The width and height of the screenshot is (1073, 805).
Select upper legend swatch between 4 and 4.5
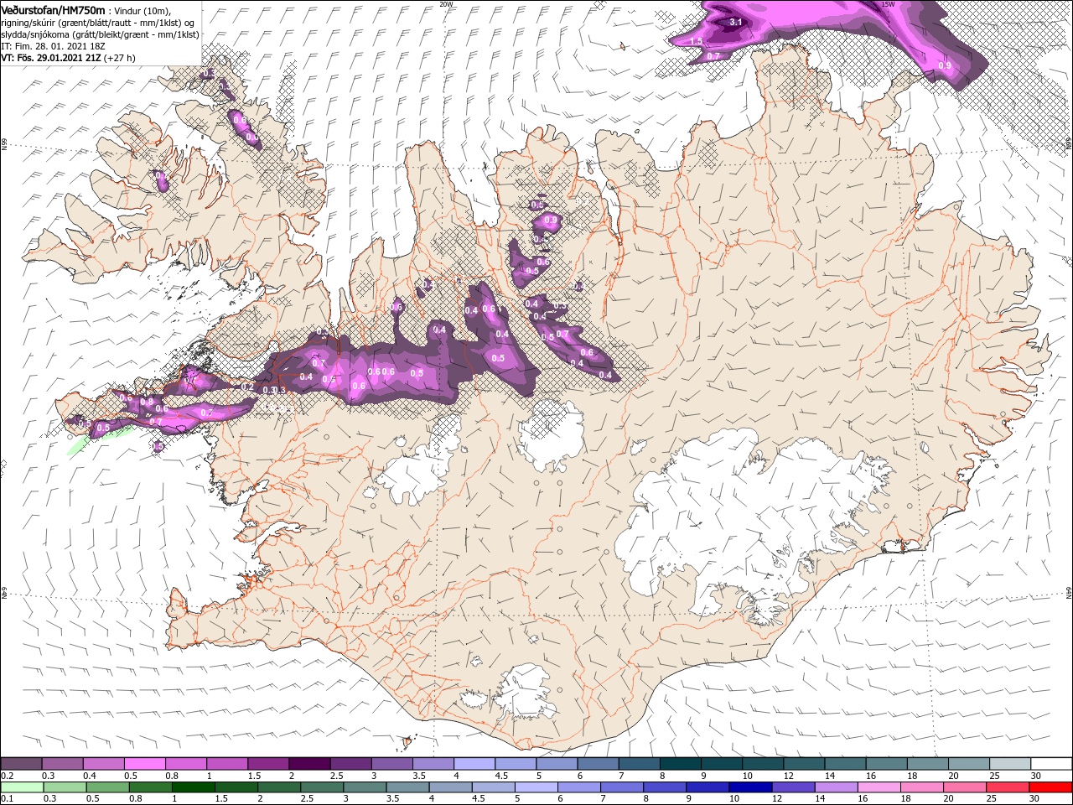point(474,764)
